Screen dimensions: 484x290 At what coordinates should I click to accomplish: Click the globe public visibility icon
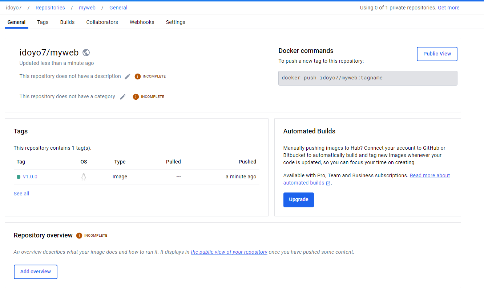(x=86, y=53)
